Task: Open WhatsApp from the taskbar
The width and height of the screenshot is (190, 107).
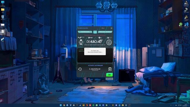Action: click(97, 105)
